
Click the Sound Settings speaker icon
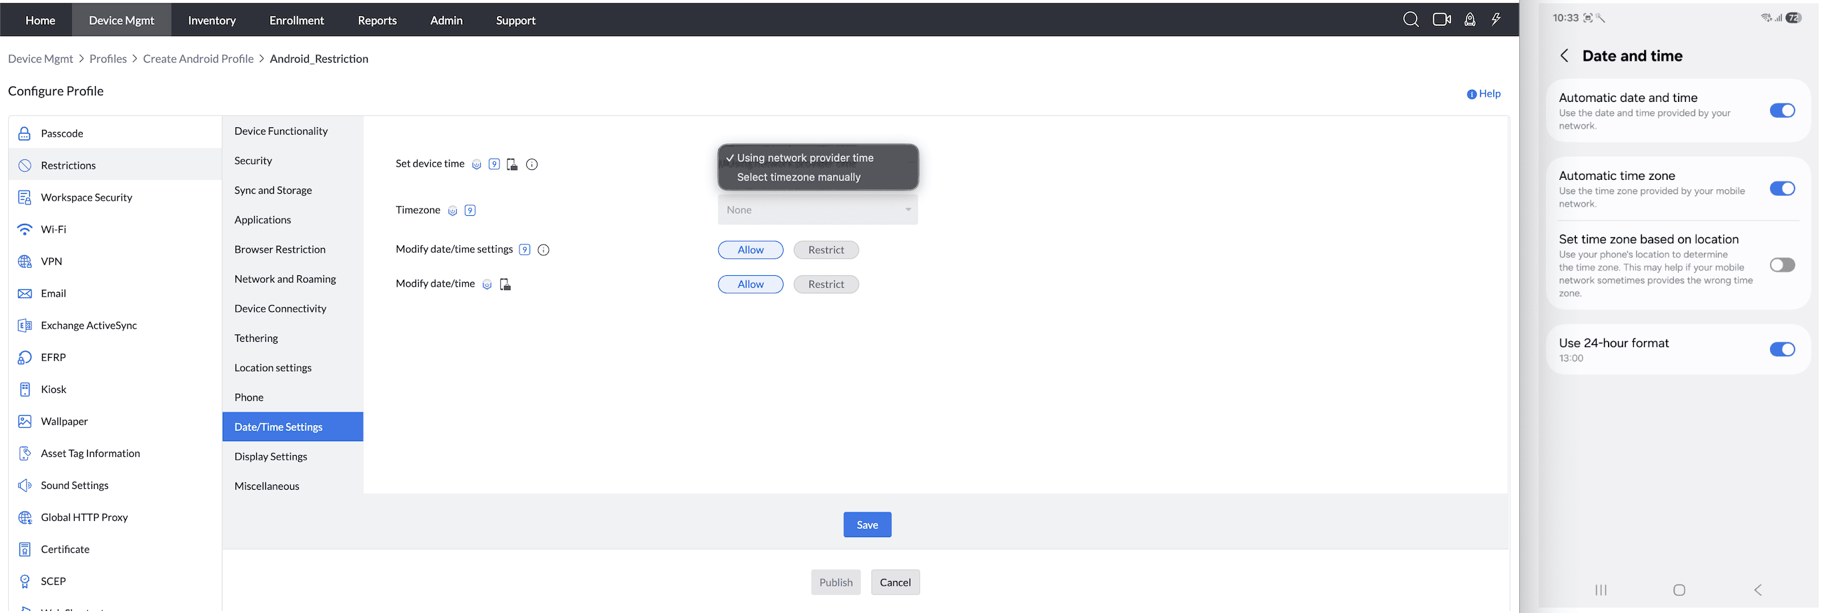click(x=25, y=485)
